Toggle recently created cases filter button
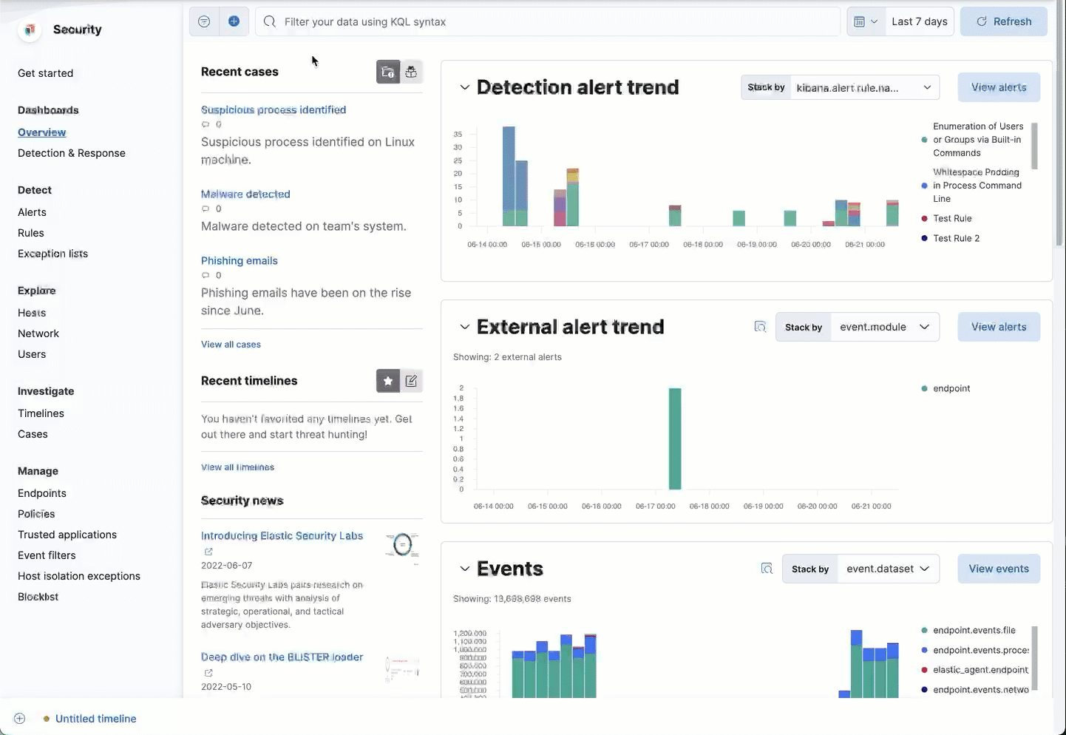The image size is (1066, 735). [x=388, y=72]
